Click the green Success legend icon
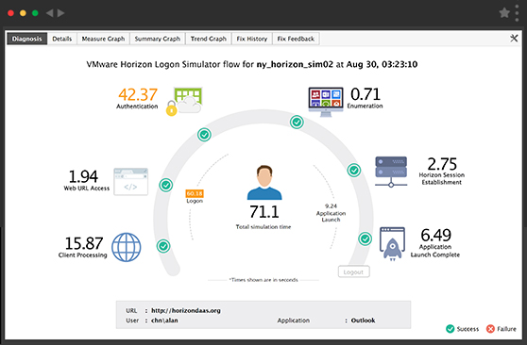The height and width of the screenshot is (345, 527). (450, 329)
